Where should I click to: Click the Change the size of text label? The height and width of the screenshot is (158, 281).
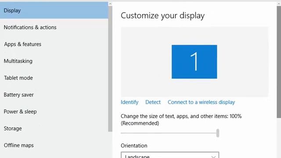click(x=181, y=120)
